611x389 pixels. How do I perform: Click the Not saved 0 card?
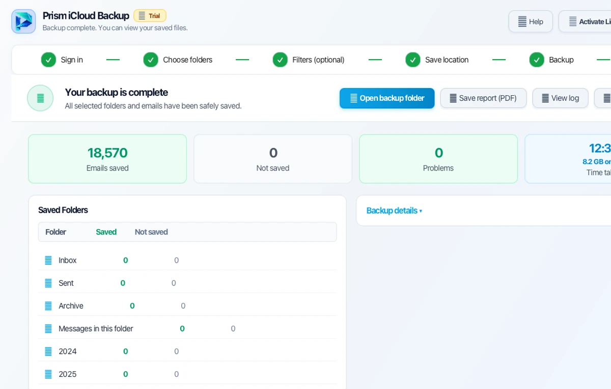(x=273, y=159)
